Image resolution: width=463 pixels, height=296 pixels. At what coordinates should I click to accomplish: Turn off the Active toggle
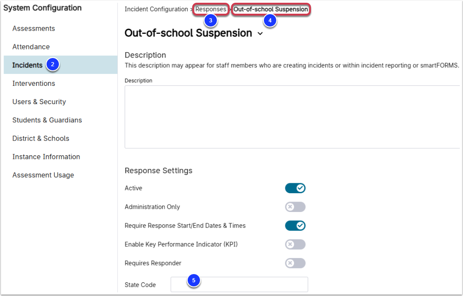point(295,188)
